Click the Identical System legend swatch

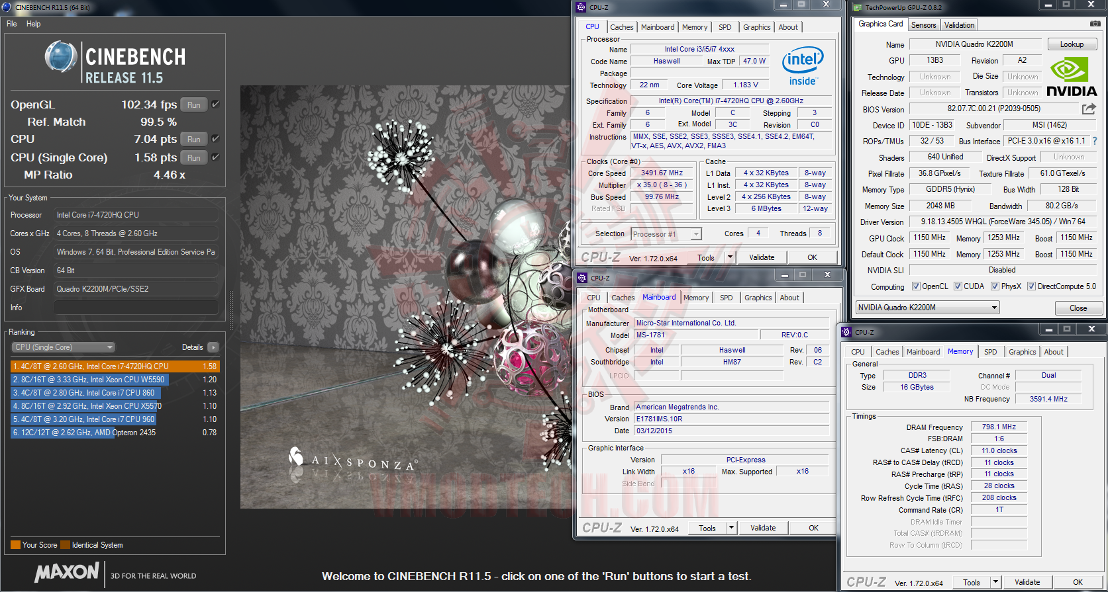coord(65,545)
